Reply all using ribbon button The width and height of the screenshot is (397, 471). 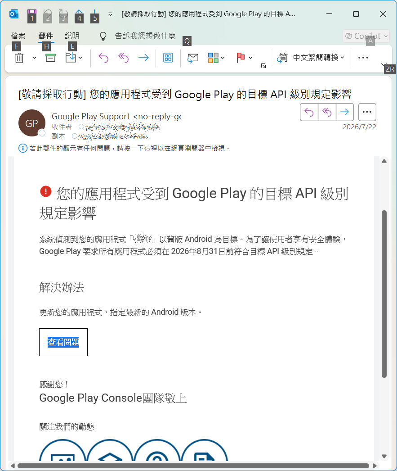click(x=123, y=58)
